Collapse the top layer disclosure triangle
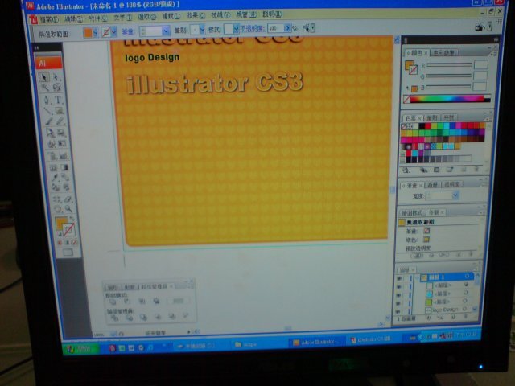This screenshot has width=515, height=386. pyautogui.click(x=418, y=277)
